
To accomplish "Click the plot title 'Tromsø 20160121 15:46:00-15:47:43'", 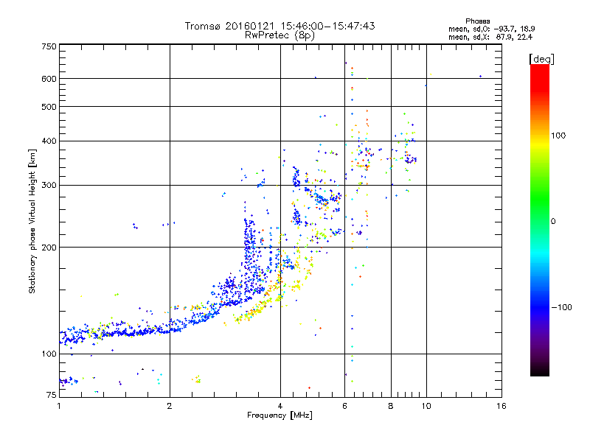I will click(280, 26).
